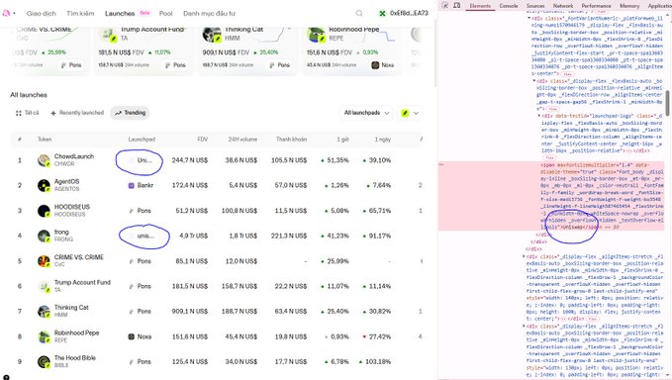The width and height of the screenshot is (672, 380).
Task: Click HOODISEUS 24H volume 100,8 N US$
Action: [x=240, y=211]
